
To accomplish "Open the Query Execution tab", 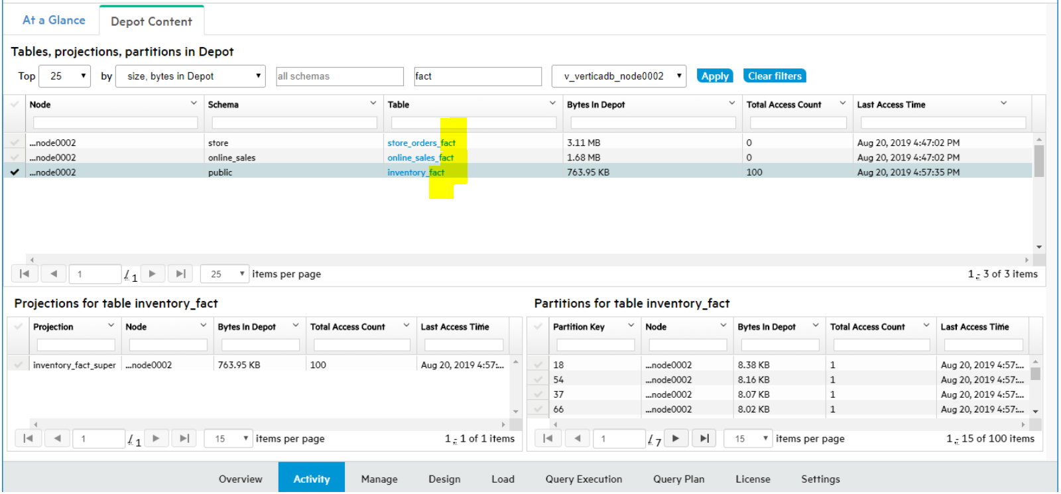I will click(x=584, y=479).
